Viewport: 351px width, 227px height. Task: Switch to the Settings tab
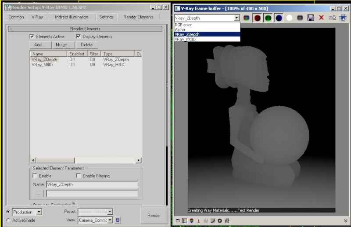pyautogui.click(x=106, y=17)
